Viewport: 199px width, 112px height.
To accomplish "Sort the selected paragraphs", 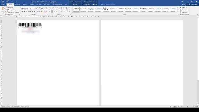I will tap(67, 8).
